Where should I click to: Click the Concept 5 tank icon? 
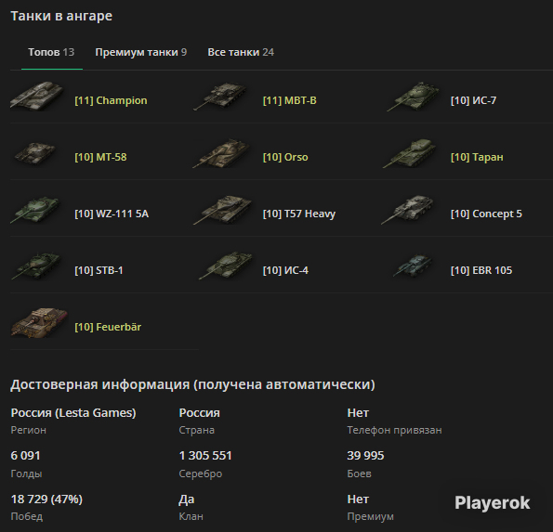[408, 210]
